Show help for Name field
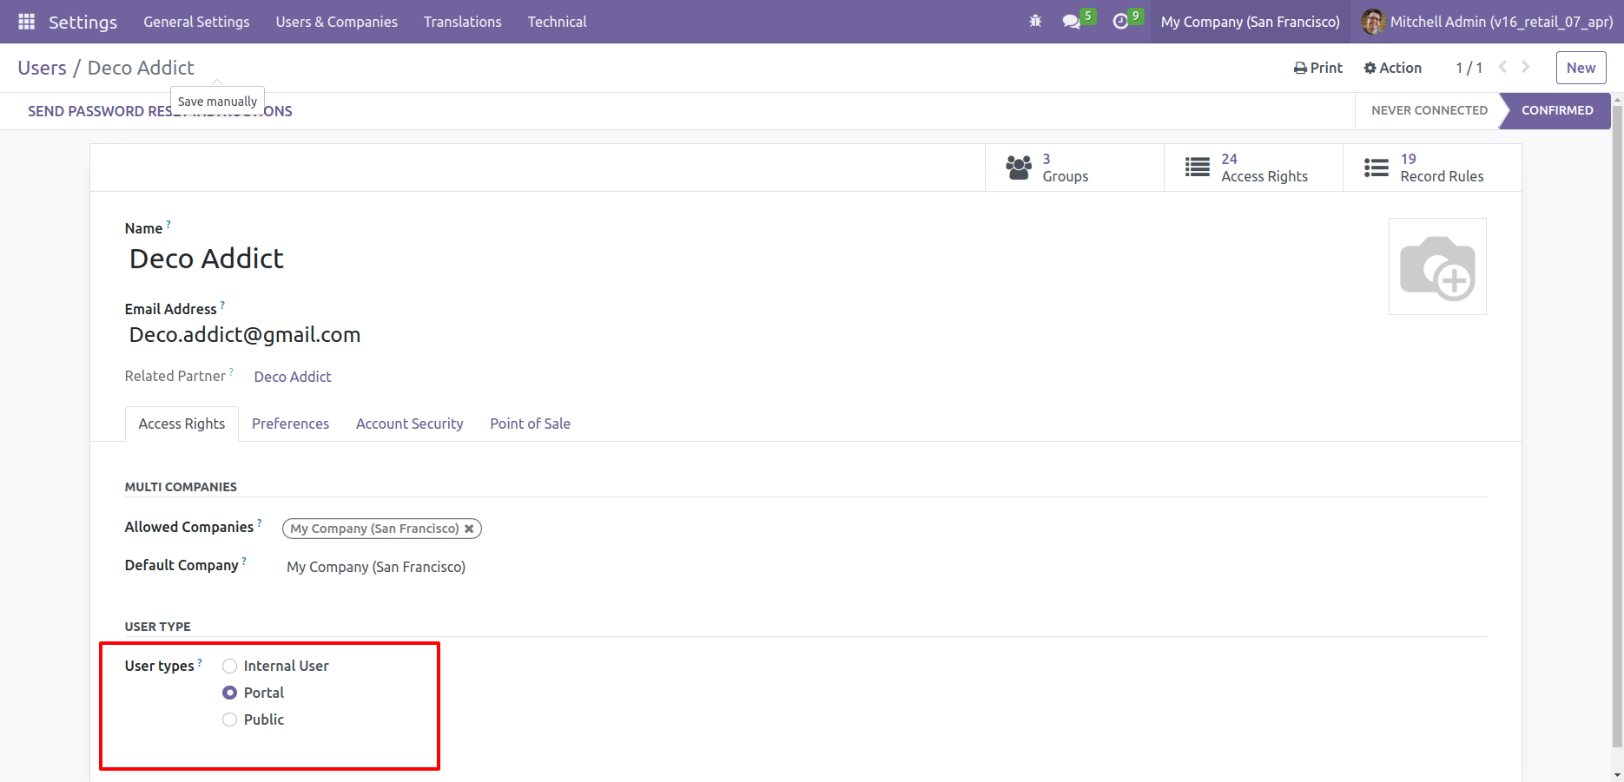The width and height of the screenshot is (1624, 782). 168,224
